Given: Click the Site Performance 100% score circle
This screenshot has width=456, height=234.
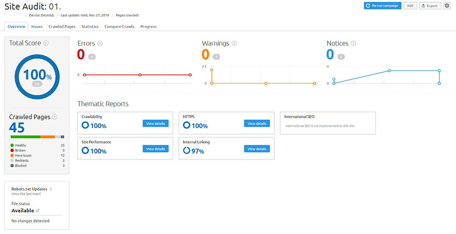Looking at the screenshot, I should click(x=85, y=151).
